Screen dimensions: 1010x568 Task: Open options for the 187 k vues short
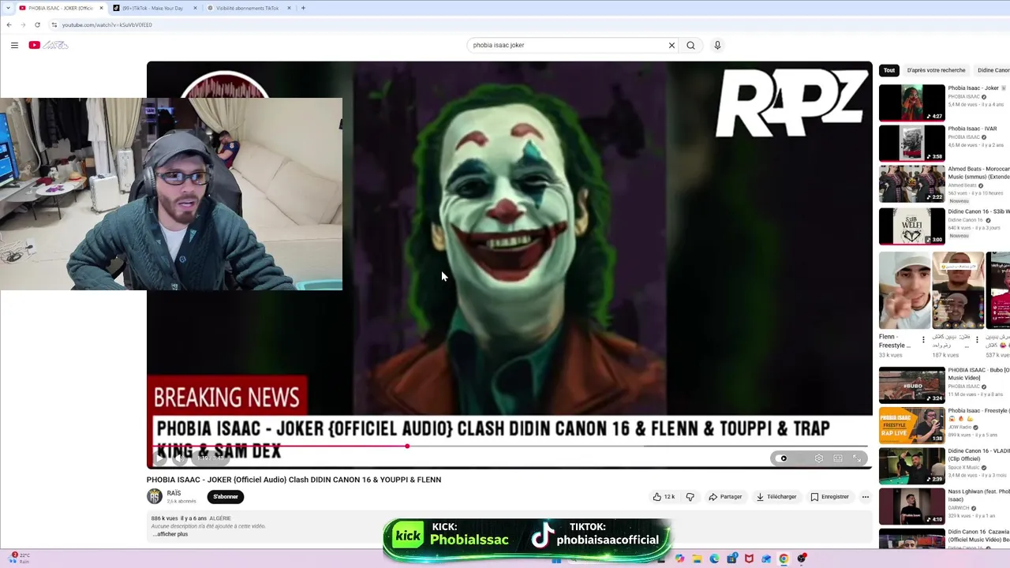977,340
